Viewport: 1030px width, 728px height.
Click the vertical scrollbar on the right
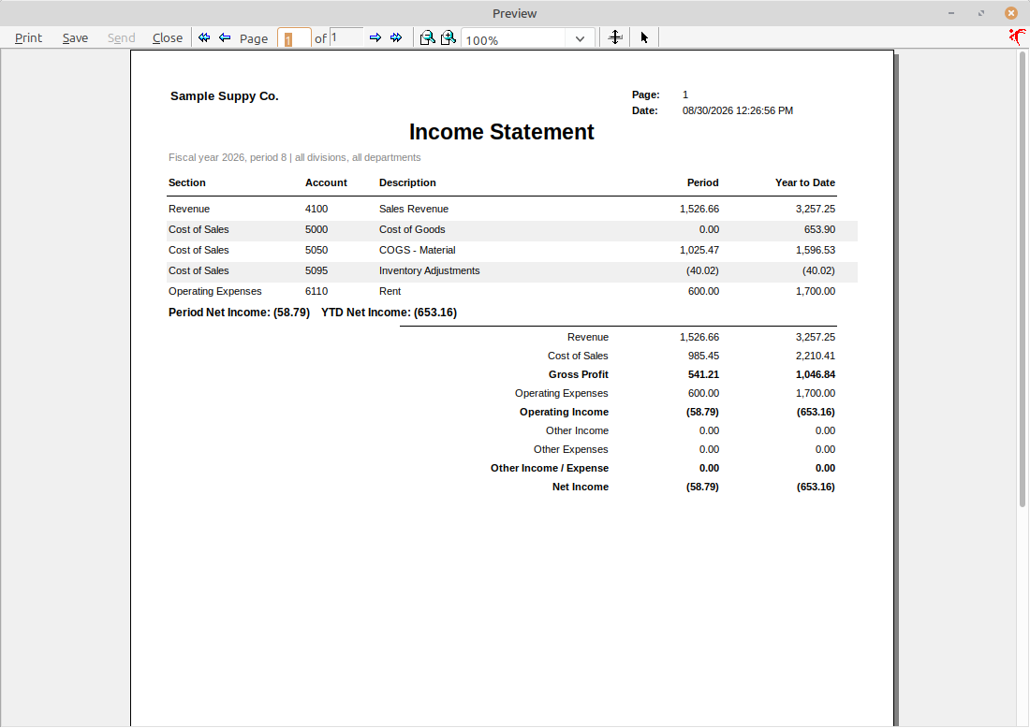1023,278
